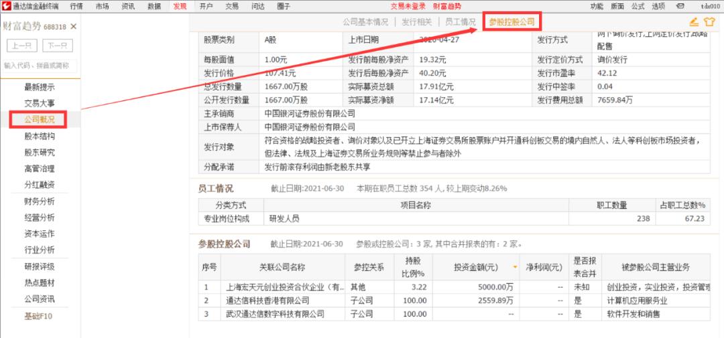Image resolution: width=724 pixels, height=338 pixels.
Task: Click the tdx010 account label
Action: pyautogui.click(x=711, y=6)
